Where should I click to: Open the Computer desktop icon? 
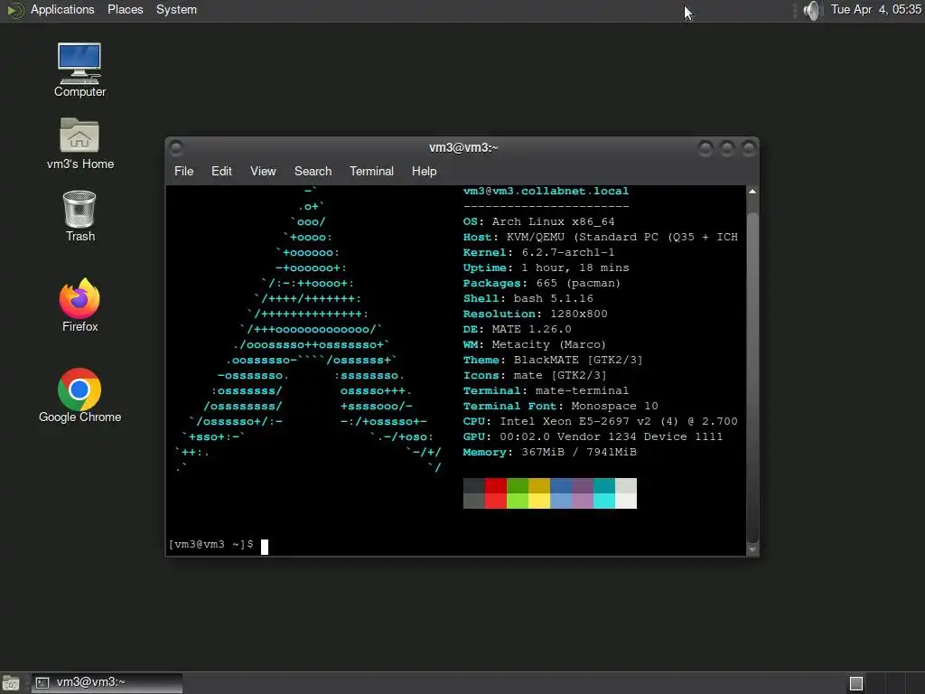[x=79, y=70]
